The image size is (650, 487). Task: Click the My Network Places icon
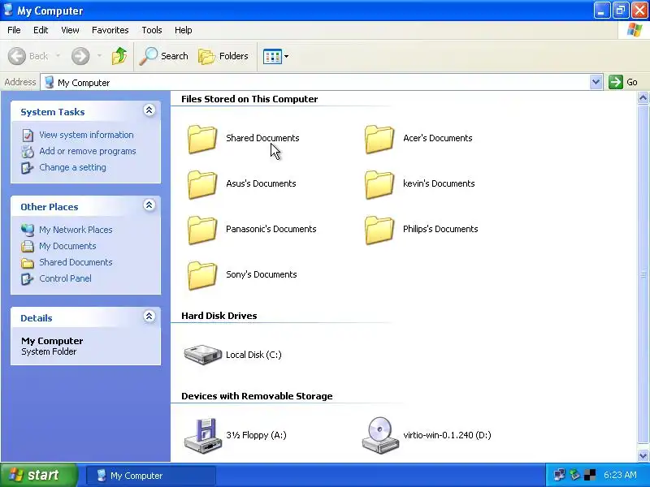coord(28,230)
